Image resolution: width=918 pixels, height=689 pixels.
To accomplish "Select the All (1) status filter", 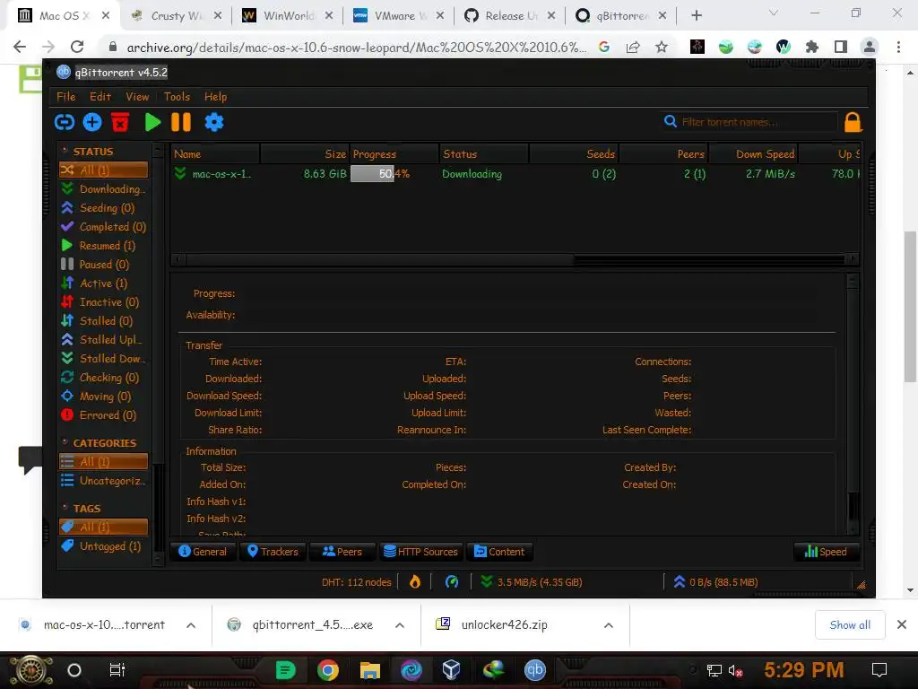I will pos(104,170).
